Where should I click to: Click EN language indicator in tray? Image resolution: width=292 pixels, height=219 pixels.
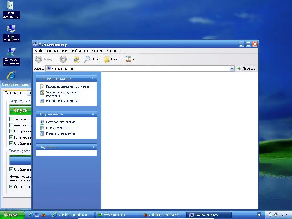(259, 215)
